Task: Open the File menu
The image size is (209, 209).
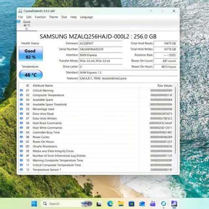Action: coord(20,17)
